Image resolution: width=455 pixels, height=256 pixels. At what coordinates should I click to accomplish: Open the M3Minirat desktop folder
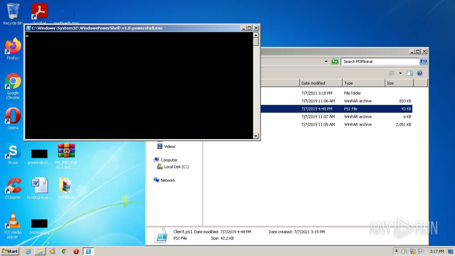(x=66, y=188)
